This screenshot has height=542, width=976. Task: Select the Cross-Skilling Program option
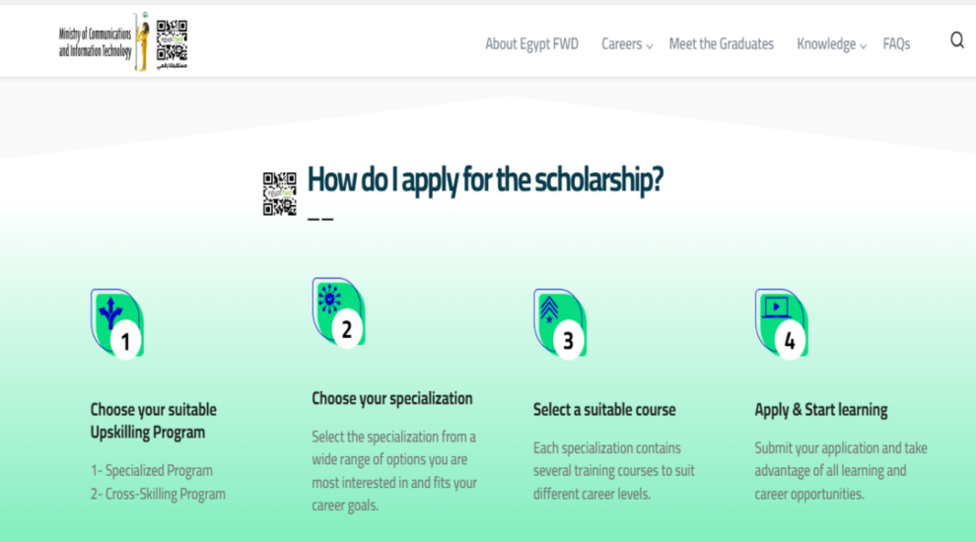(158, 494)
